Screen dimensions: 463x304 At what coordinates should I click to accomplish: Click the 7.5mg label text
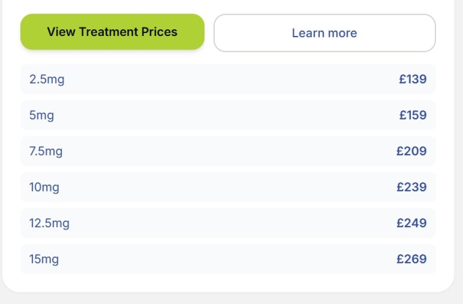pyautogui.click(x=46, y=151)
